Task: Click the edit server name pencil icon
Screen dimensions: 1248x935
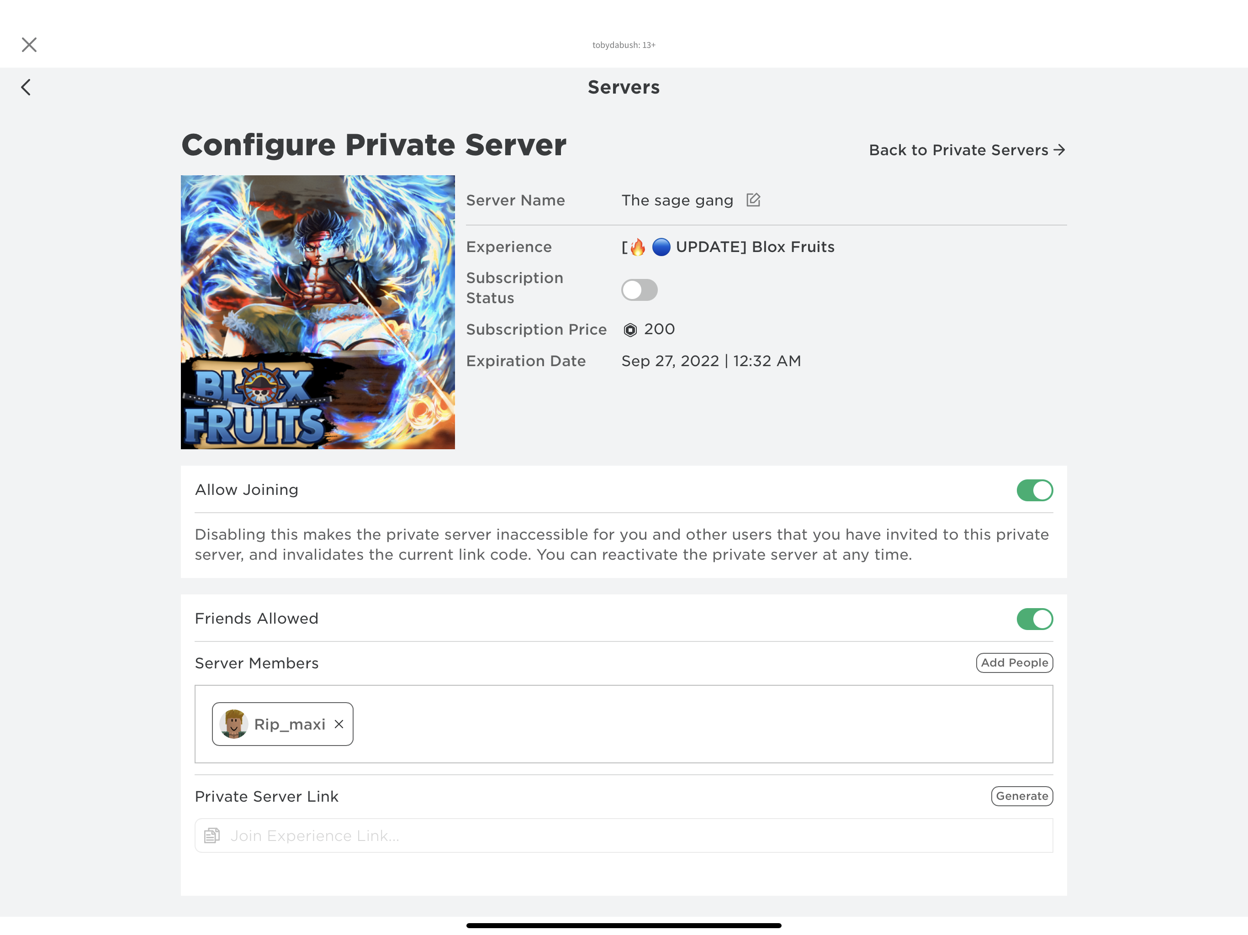Action: coord(753,200)
